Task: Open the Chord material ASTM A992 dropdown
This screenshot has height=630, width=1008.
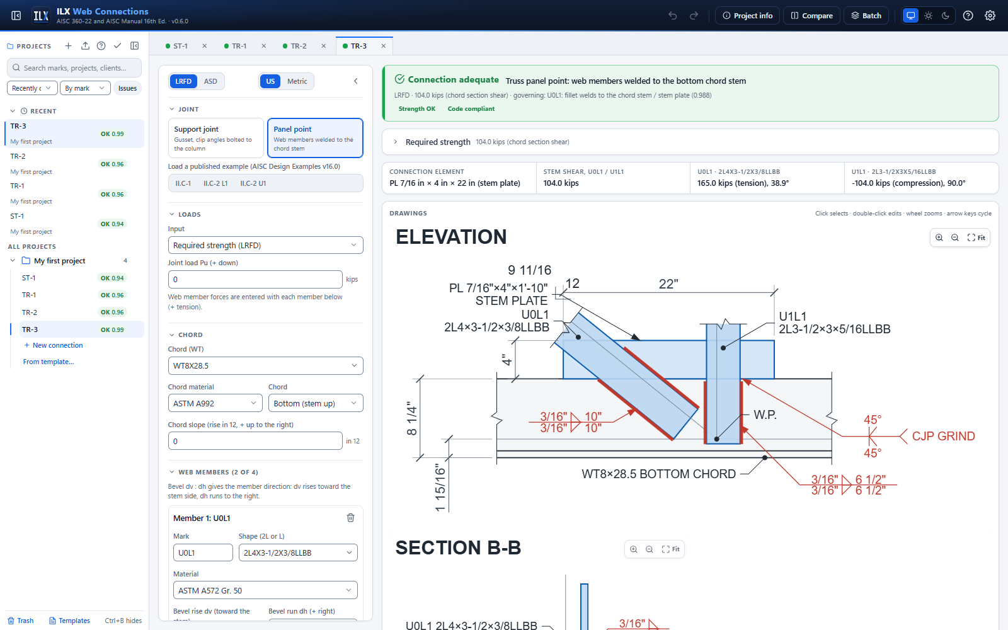Action: coord(215,403)
